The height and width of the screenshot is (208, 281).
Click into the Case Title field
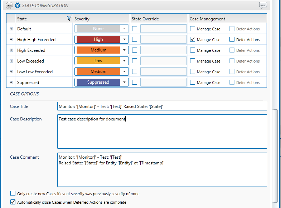(x=162, y=107)
